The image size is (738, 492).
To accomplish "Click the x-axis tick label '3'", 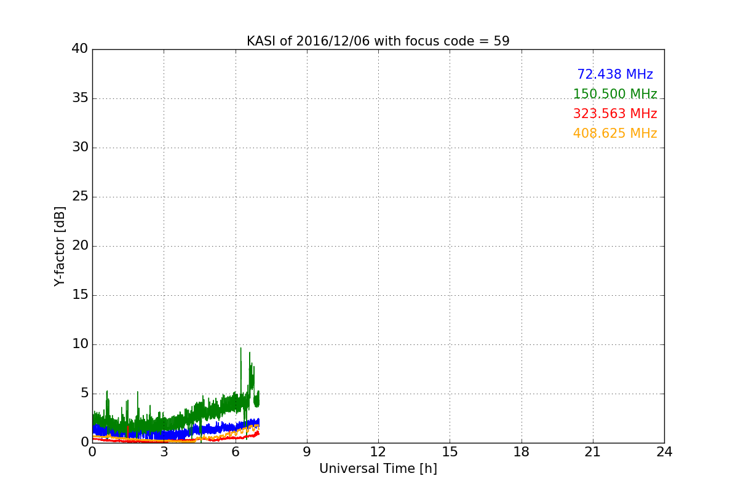I will point(164,452).
